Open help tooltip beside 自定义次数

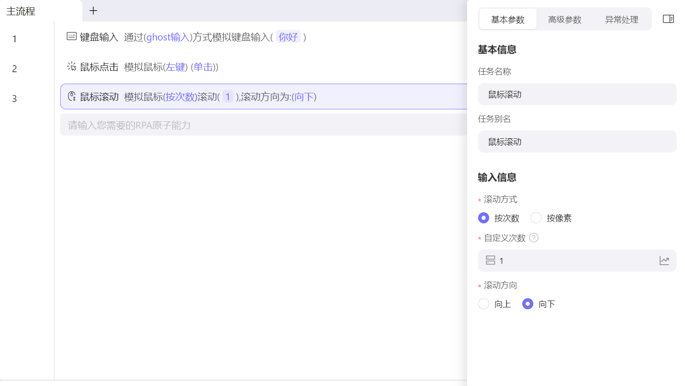pyautogui.click(x=533, y=238)
